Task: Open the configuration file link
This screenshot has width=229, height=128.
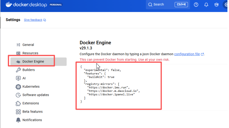Action: tap(187, 54)
